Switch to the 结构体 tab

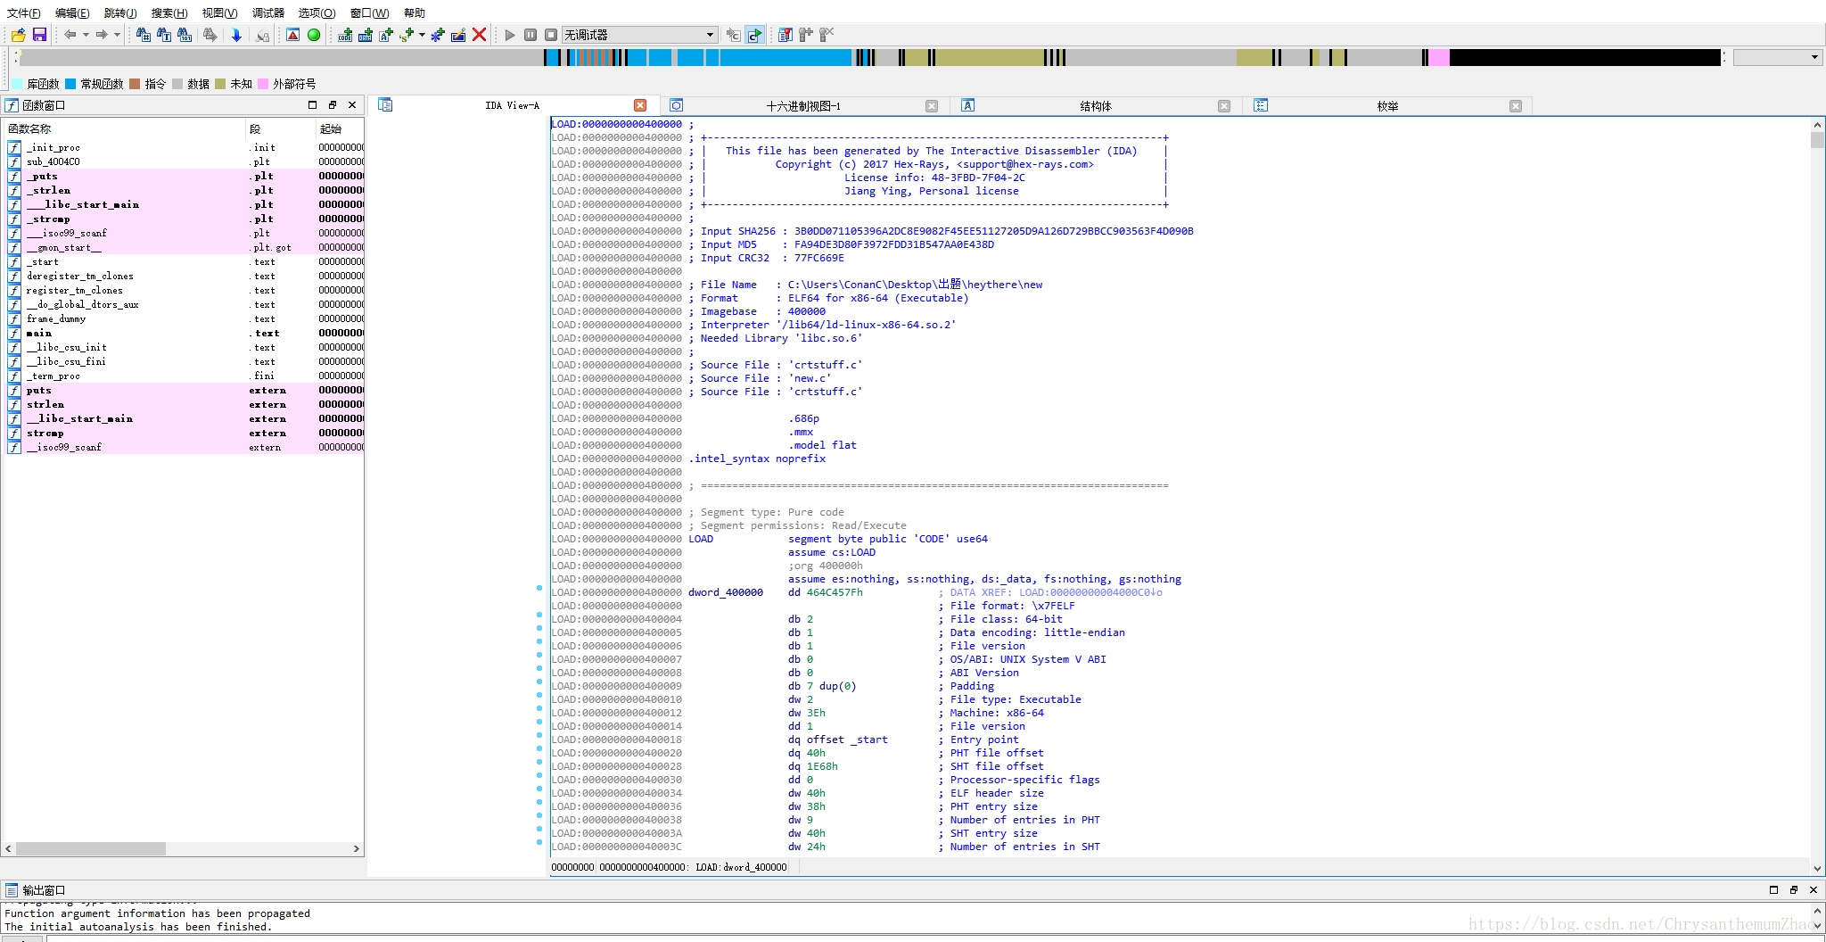pyautogui.click(x=1096, y=105)
